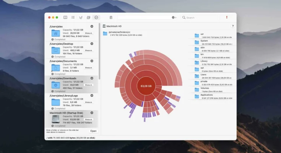Click status bar '75 300 843 426 bytes' text
Viewport: 281px width, 153px height.
[x=64, y=138]
